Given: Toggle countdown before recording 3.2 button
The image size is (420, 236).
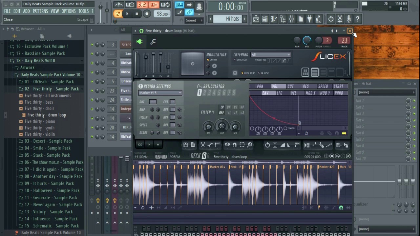Looking at the screenshot, I should tap(142, 5).
